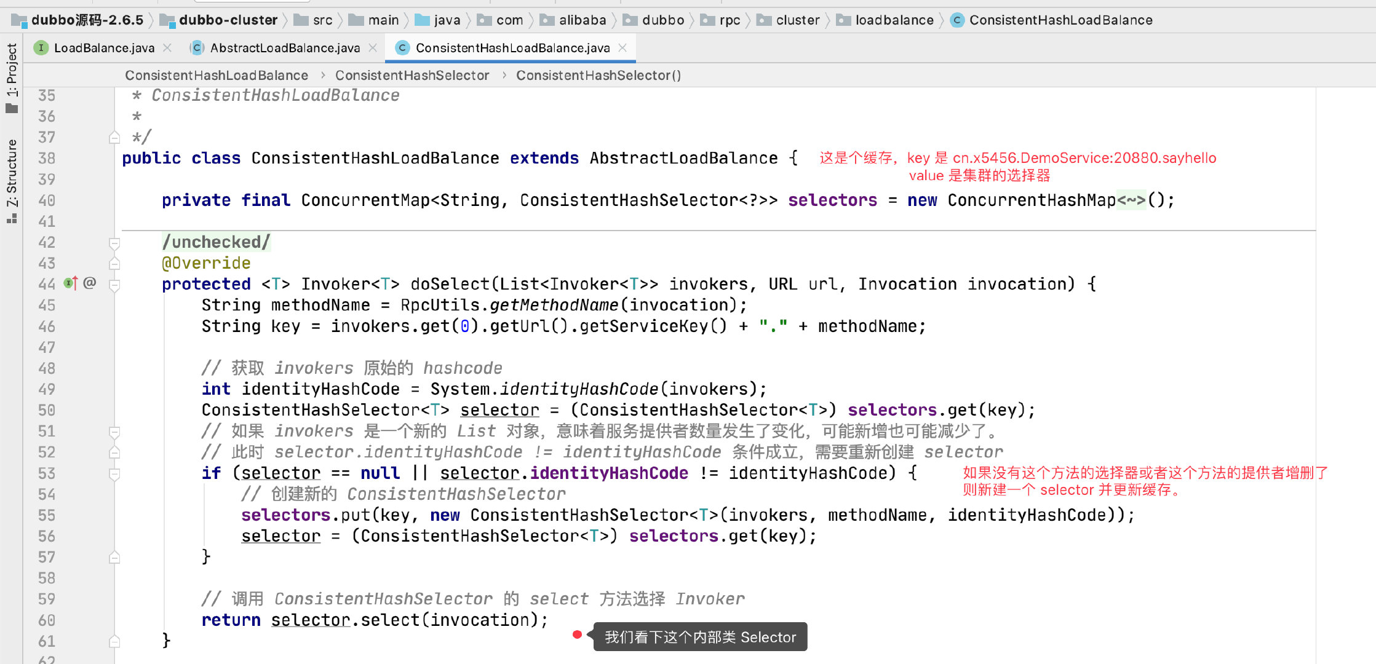The image size is (1376, 664).
Task: Collapse the comment block starting on line 51
Action: pyautogui.click(x=114, y=432)
